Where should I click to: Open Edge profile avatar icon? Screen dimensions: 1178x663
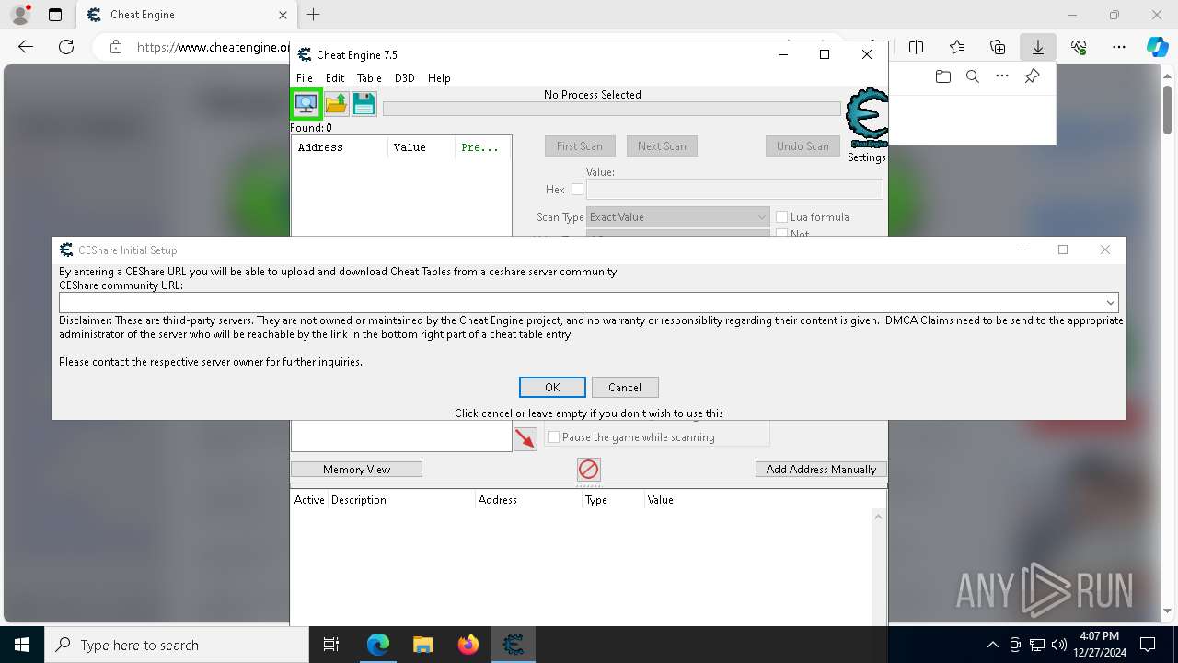tap(20, 15)
